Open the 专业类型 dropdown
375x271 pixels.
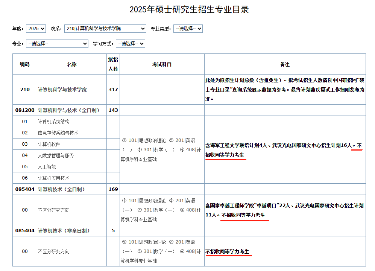188,29
